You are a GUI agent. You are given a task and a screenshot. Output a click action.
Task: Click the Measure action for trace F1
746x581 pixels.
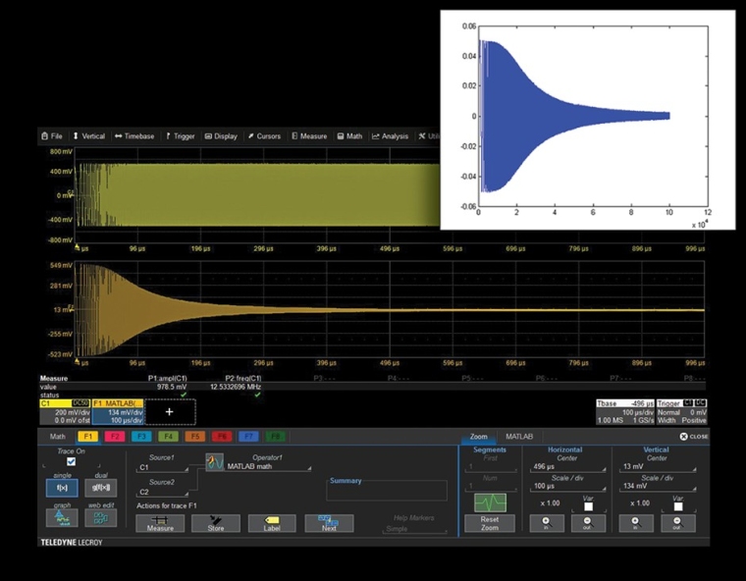159,523
